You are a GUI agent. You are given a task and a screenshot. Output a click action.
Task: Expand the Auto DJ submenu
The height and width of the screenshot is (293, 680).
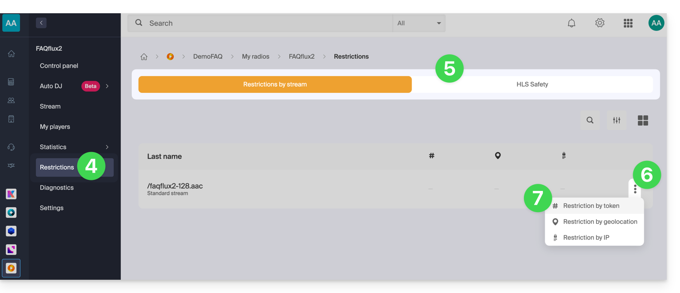tap(107, 86)
